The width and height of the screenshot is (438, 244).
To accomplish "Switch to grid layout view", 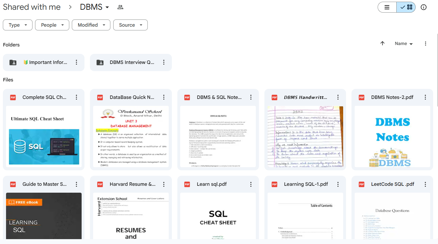I will point(406,7).
